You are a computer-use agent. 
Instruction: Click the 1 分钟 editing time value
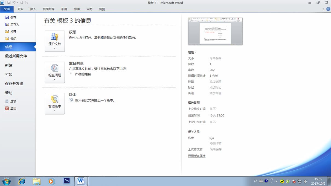click(214, 76)
